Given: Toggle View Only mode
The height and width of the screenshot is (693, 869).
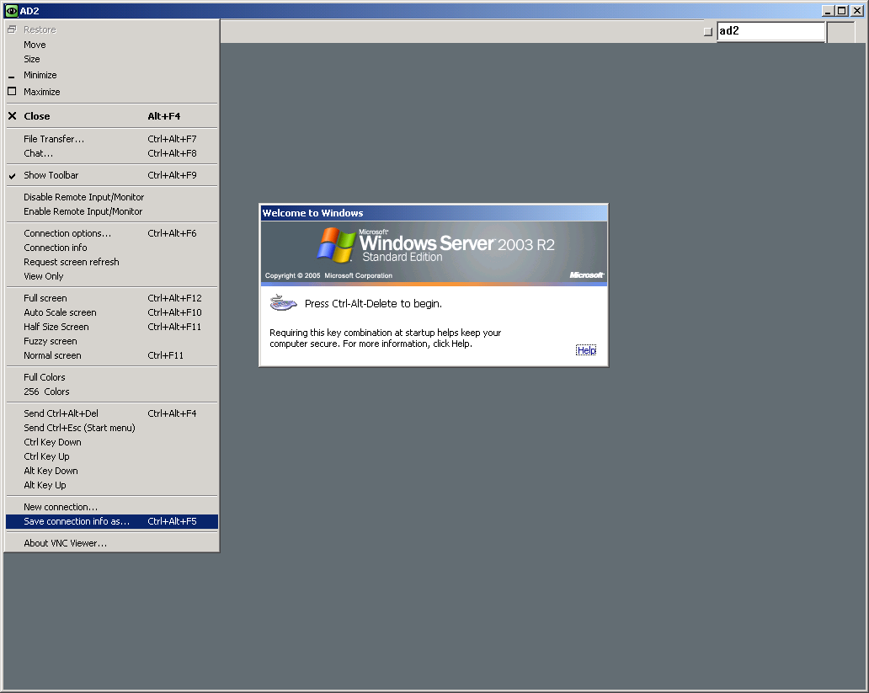Looking at the screenshot, I should point(44,276).
